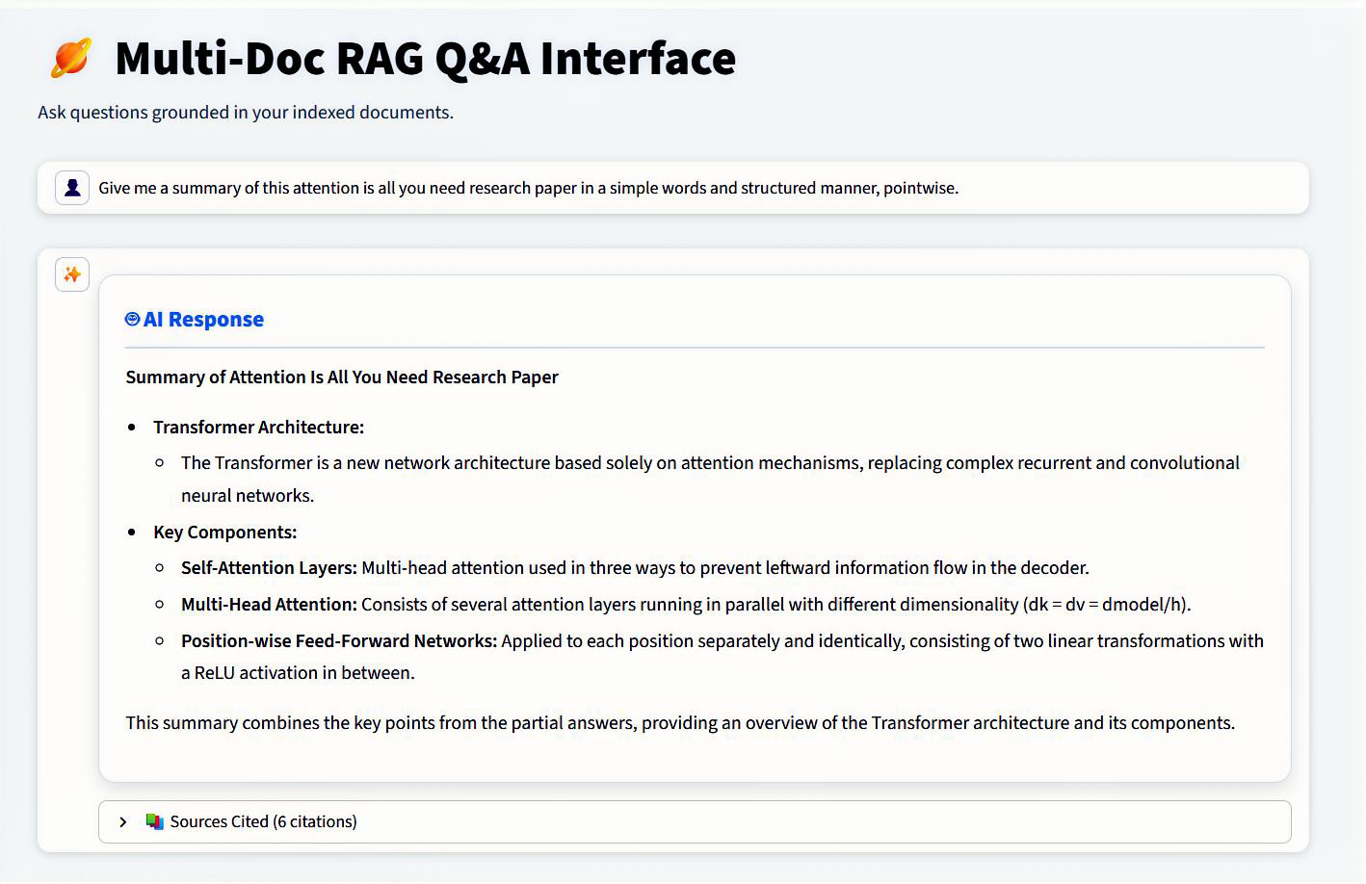Screen dimensions: 1366x884
Task: Click the books icon in Sources Cited
Action: 154,821
